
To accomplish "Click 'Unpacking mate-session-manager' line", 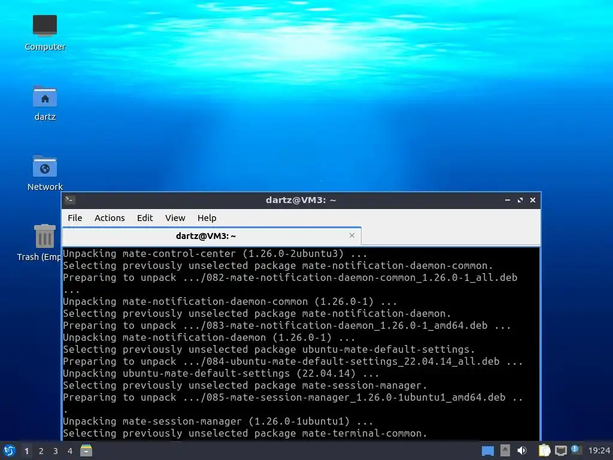I will 218,421.
